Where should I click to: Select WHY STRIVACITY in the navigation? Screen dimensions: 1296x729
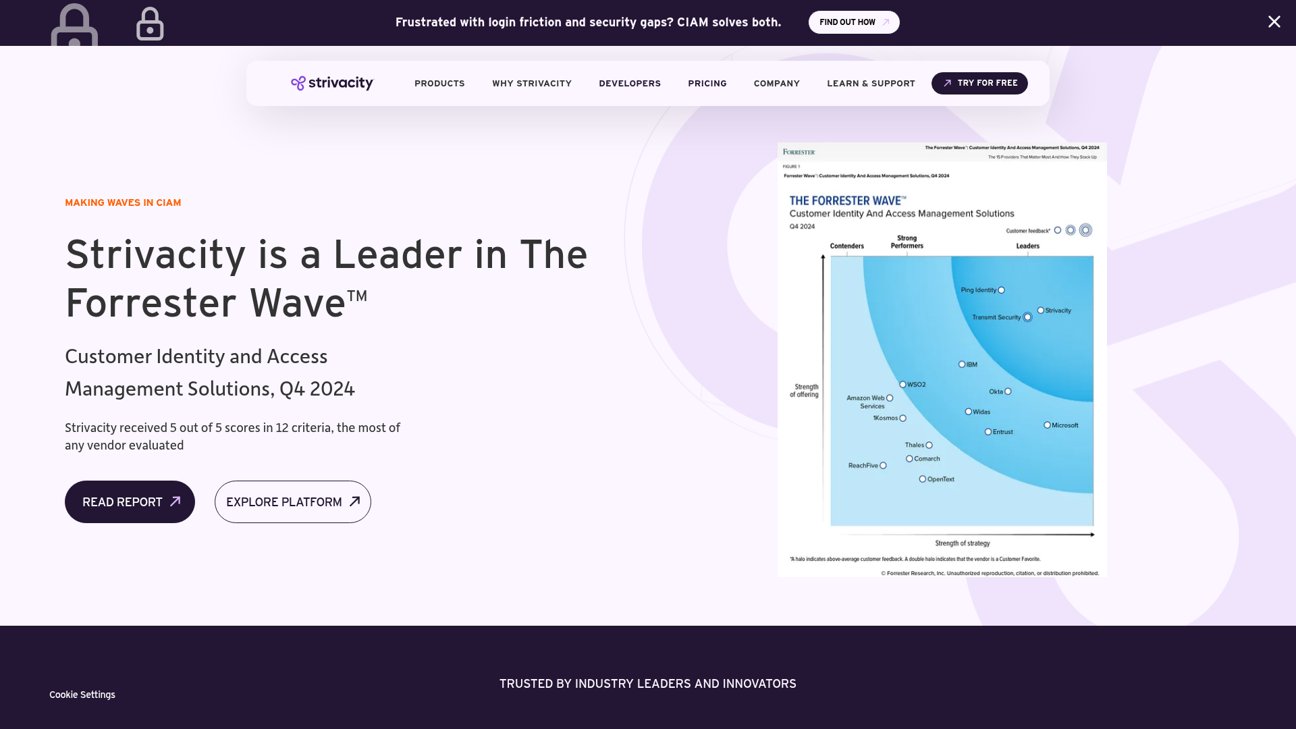[532, 83]
